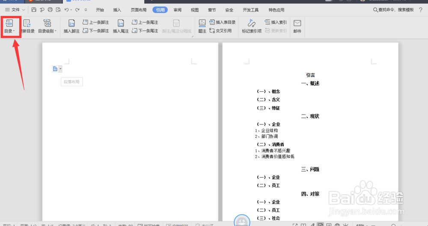Redo the last undone action
The image size is (428, 226).
pyautogui.click(x=77, y=10)
